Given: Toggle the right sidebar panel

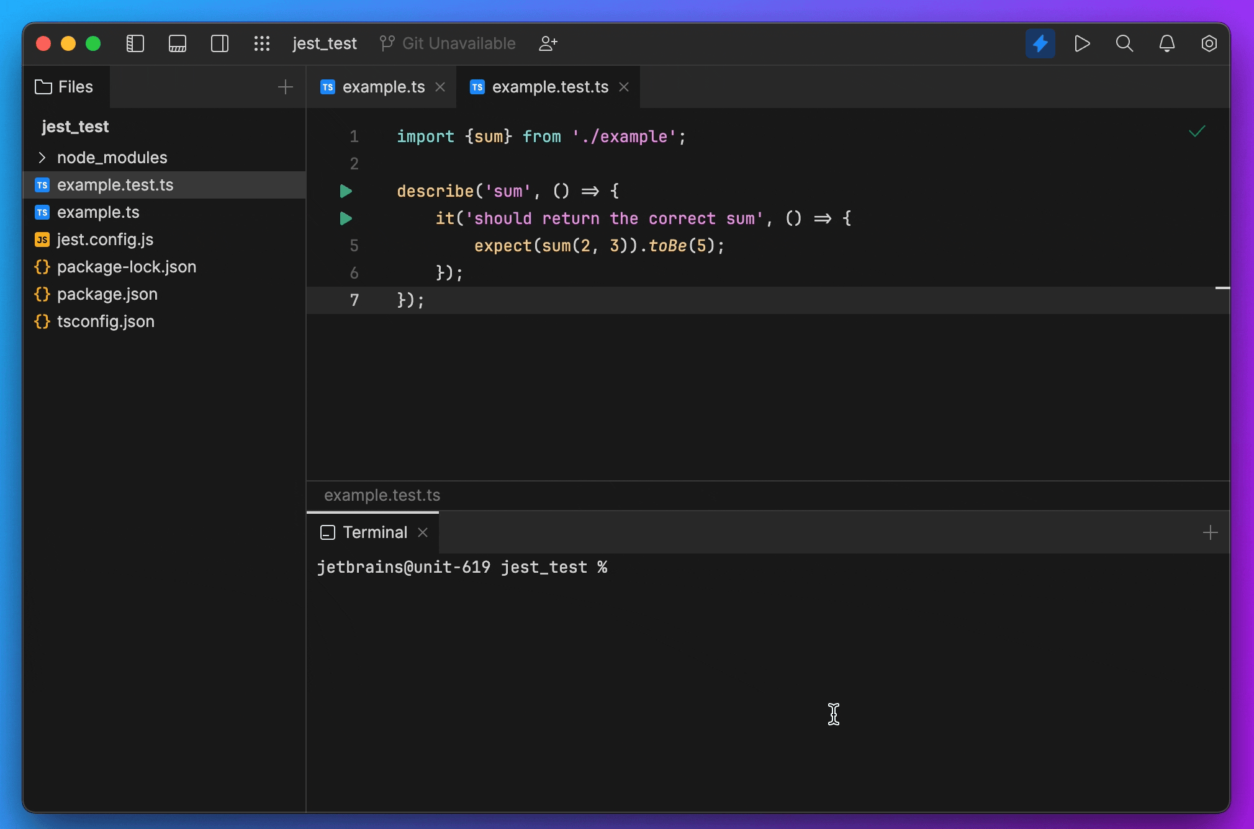Looking at the screenshot, I should pos(220,43).
